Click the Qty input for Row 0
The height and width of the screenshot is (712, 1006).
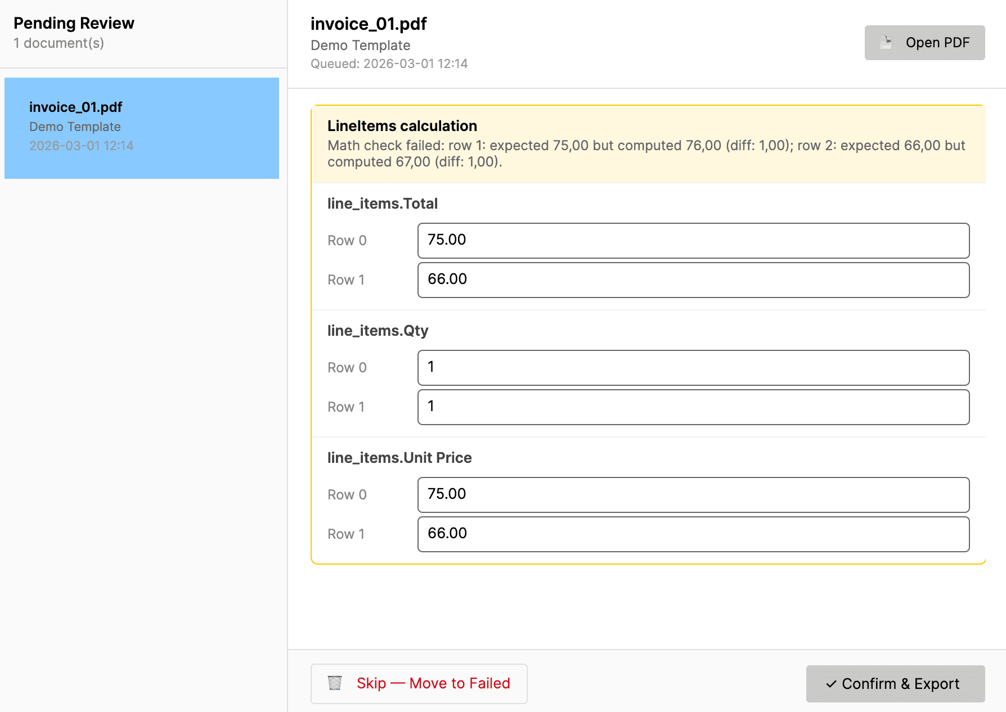click(693, 367)
